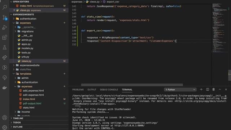Click the http://127.0.0.1:8000/ terminal link
The height and width of the screenshot is (130, 231).
130,126
